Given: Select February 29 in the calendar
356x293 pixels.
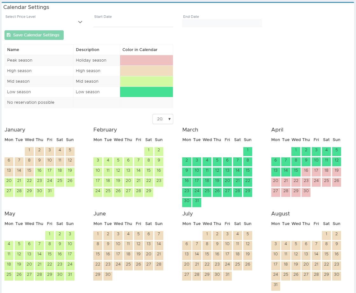Looking at the screenshot, I should click(149, 192).
